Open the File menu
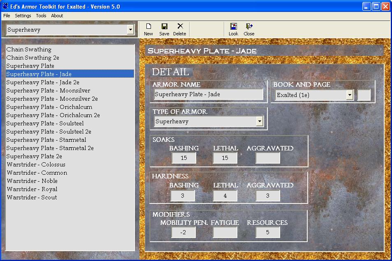Viewport: 392px width, 261px height. coord(7,16)
